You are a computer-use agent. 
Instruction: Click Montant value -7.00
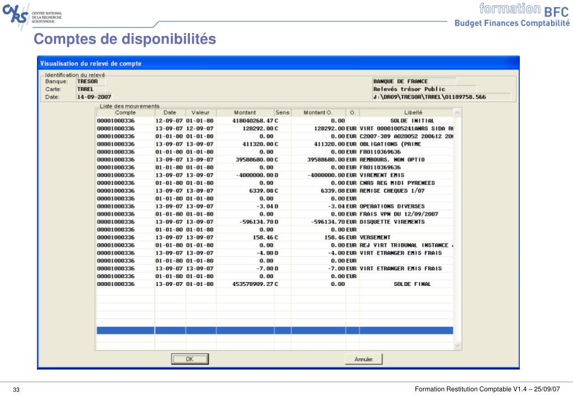point(265,269)
